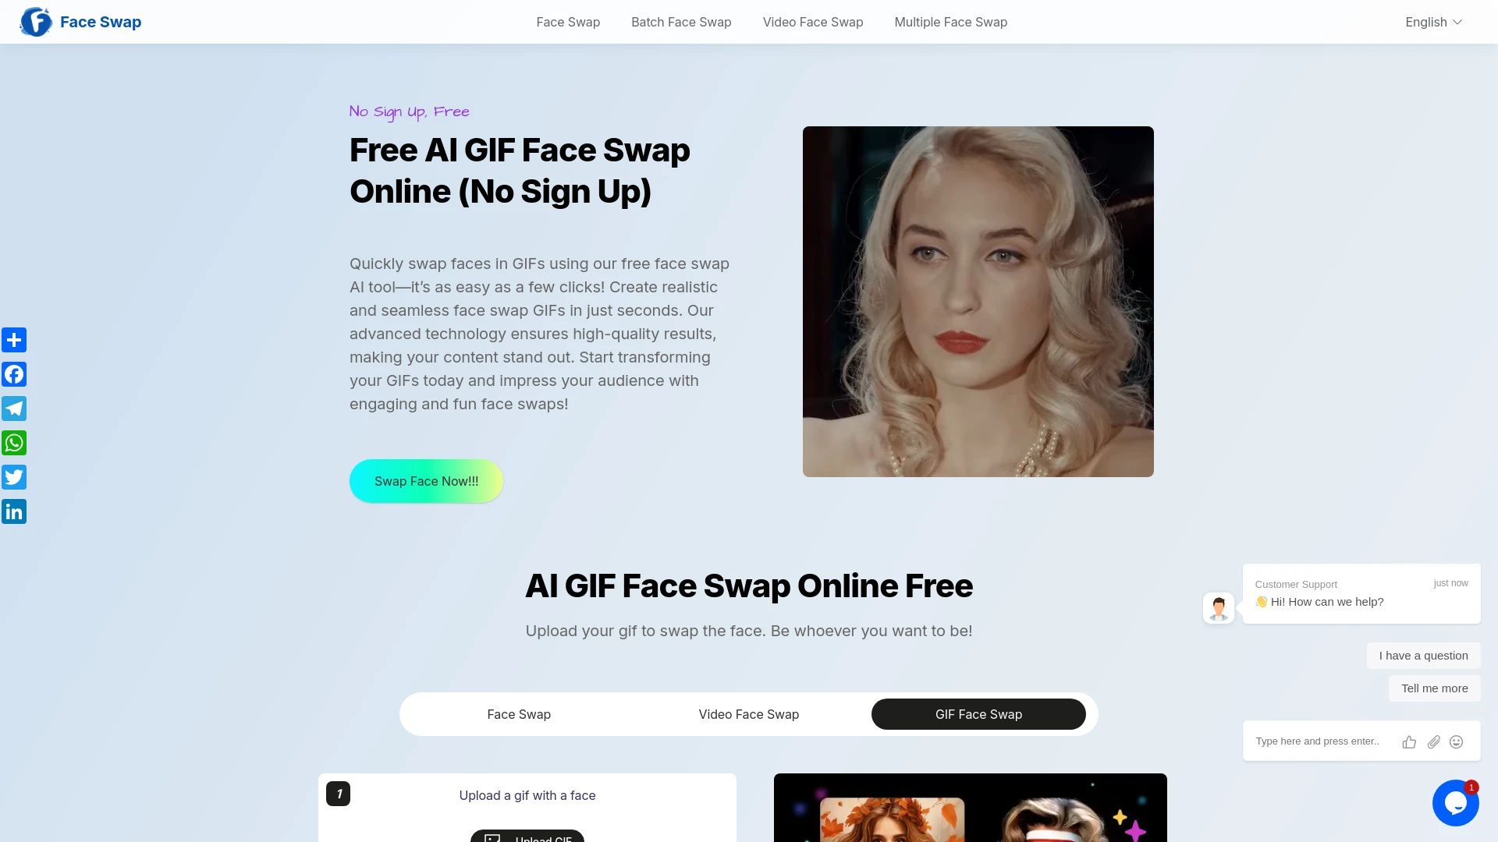Click the Multiple Face Swap menu item
Image resolution: width=1498 pixels, height=842 pixels.
[950, 22]
